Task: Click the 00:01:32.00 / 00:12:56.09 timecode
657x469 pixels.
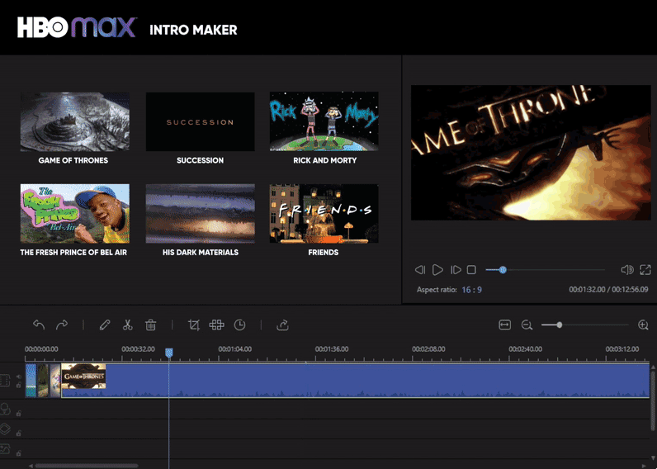Action: 608,290
